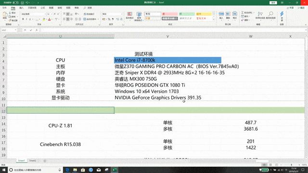The width and height of the screenshot is (308, 173).
Task: Click the Share button
Action: coord(290,8)
